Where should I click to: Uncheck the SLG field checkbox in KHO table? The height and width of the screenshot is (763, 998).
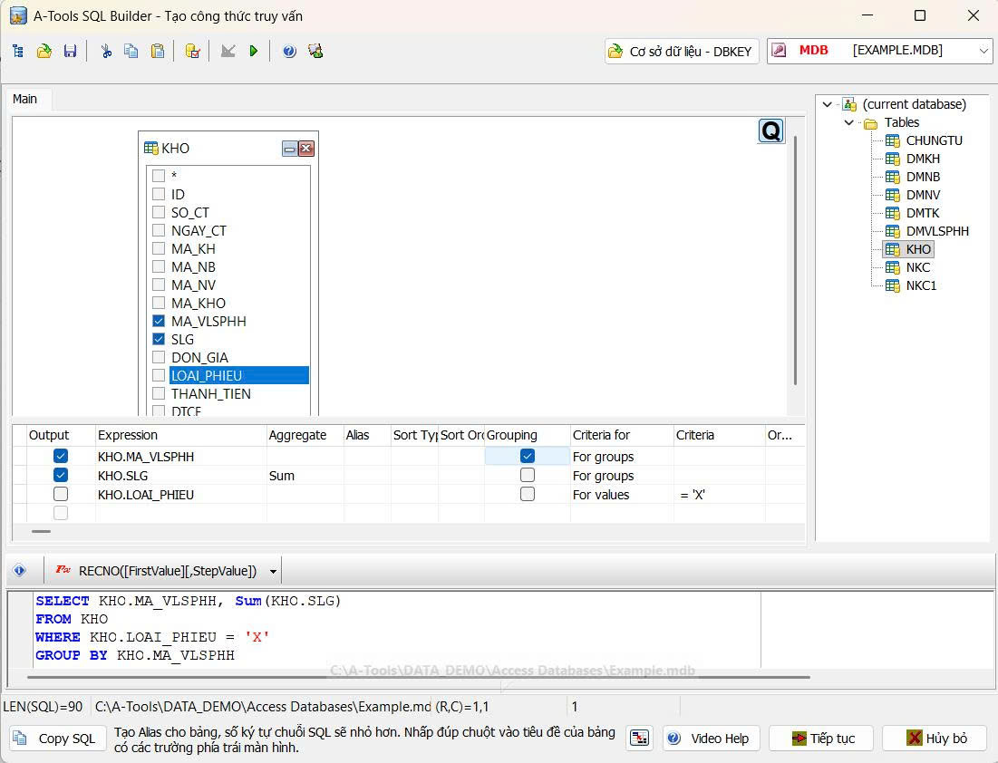pyautogui.click(x=159, y=339)
